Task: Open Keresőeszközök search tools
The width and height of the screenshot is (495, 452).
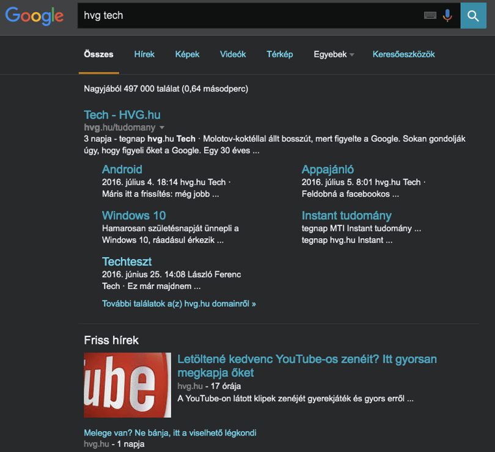Action: click(403, 54)
